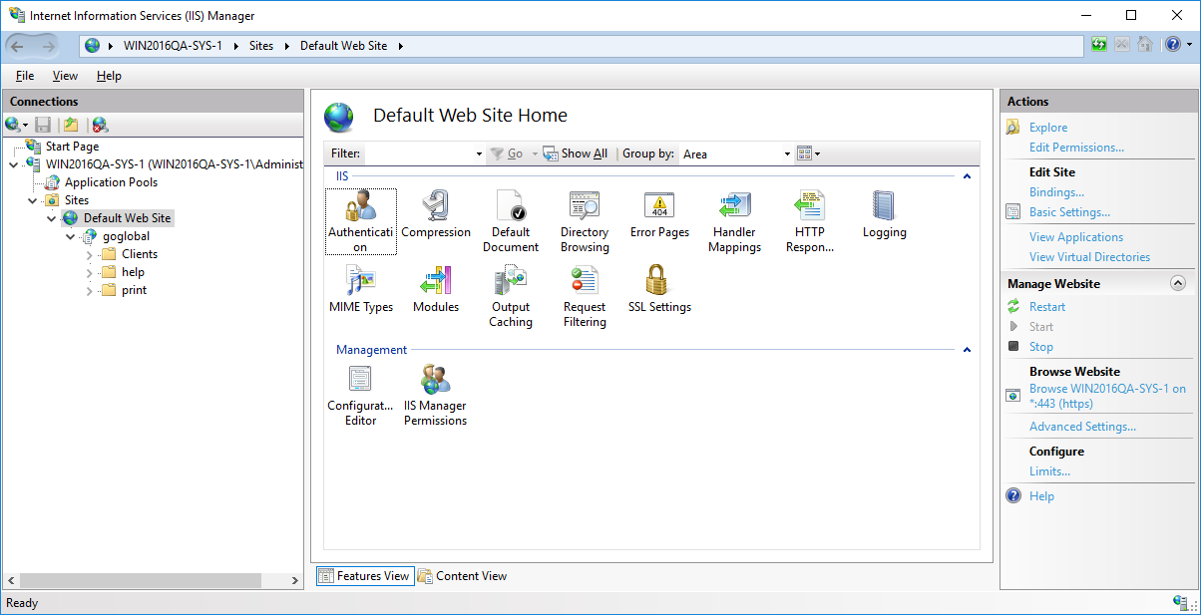
Task: Click the Sites segment in address breadcrumb
Action: coord(261,46)
